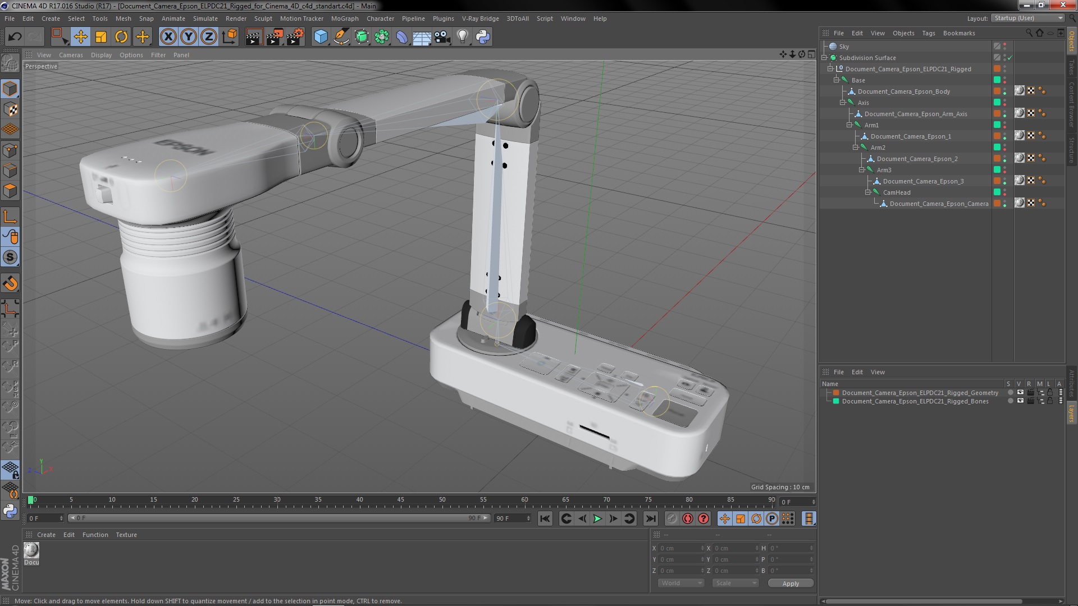Add a Cube primitive object

pos(321,37)
